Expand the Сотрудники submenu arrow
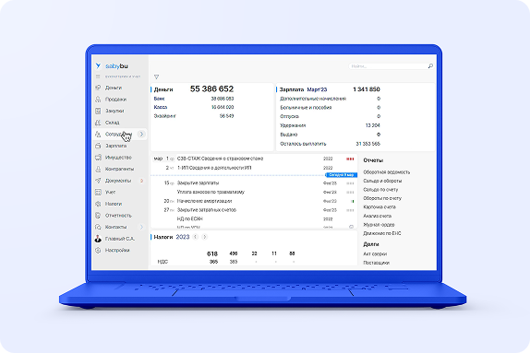Screen dimensions: 530x353 point(141,134)
